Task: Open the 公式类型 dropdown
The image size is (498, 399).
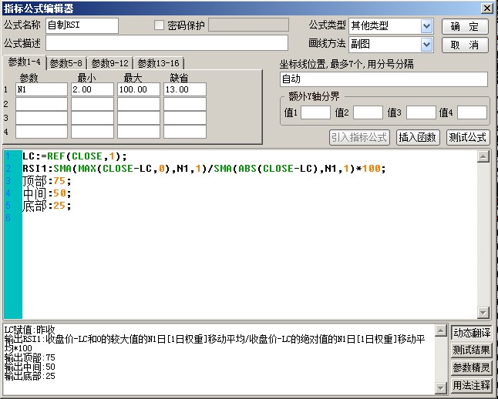Action: pyautogui.click(x=426, y=26)
